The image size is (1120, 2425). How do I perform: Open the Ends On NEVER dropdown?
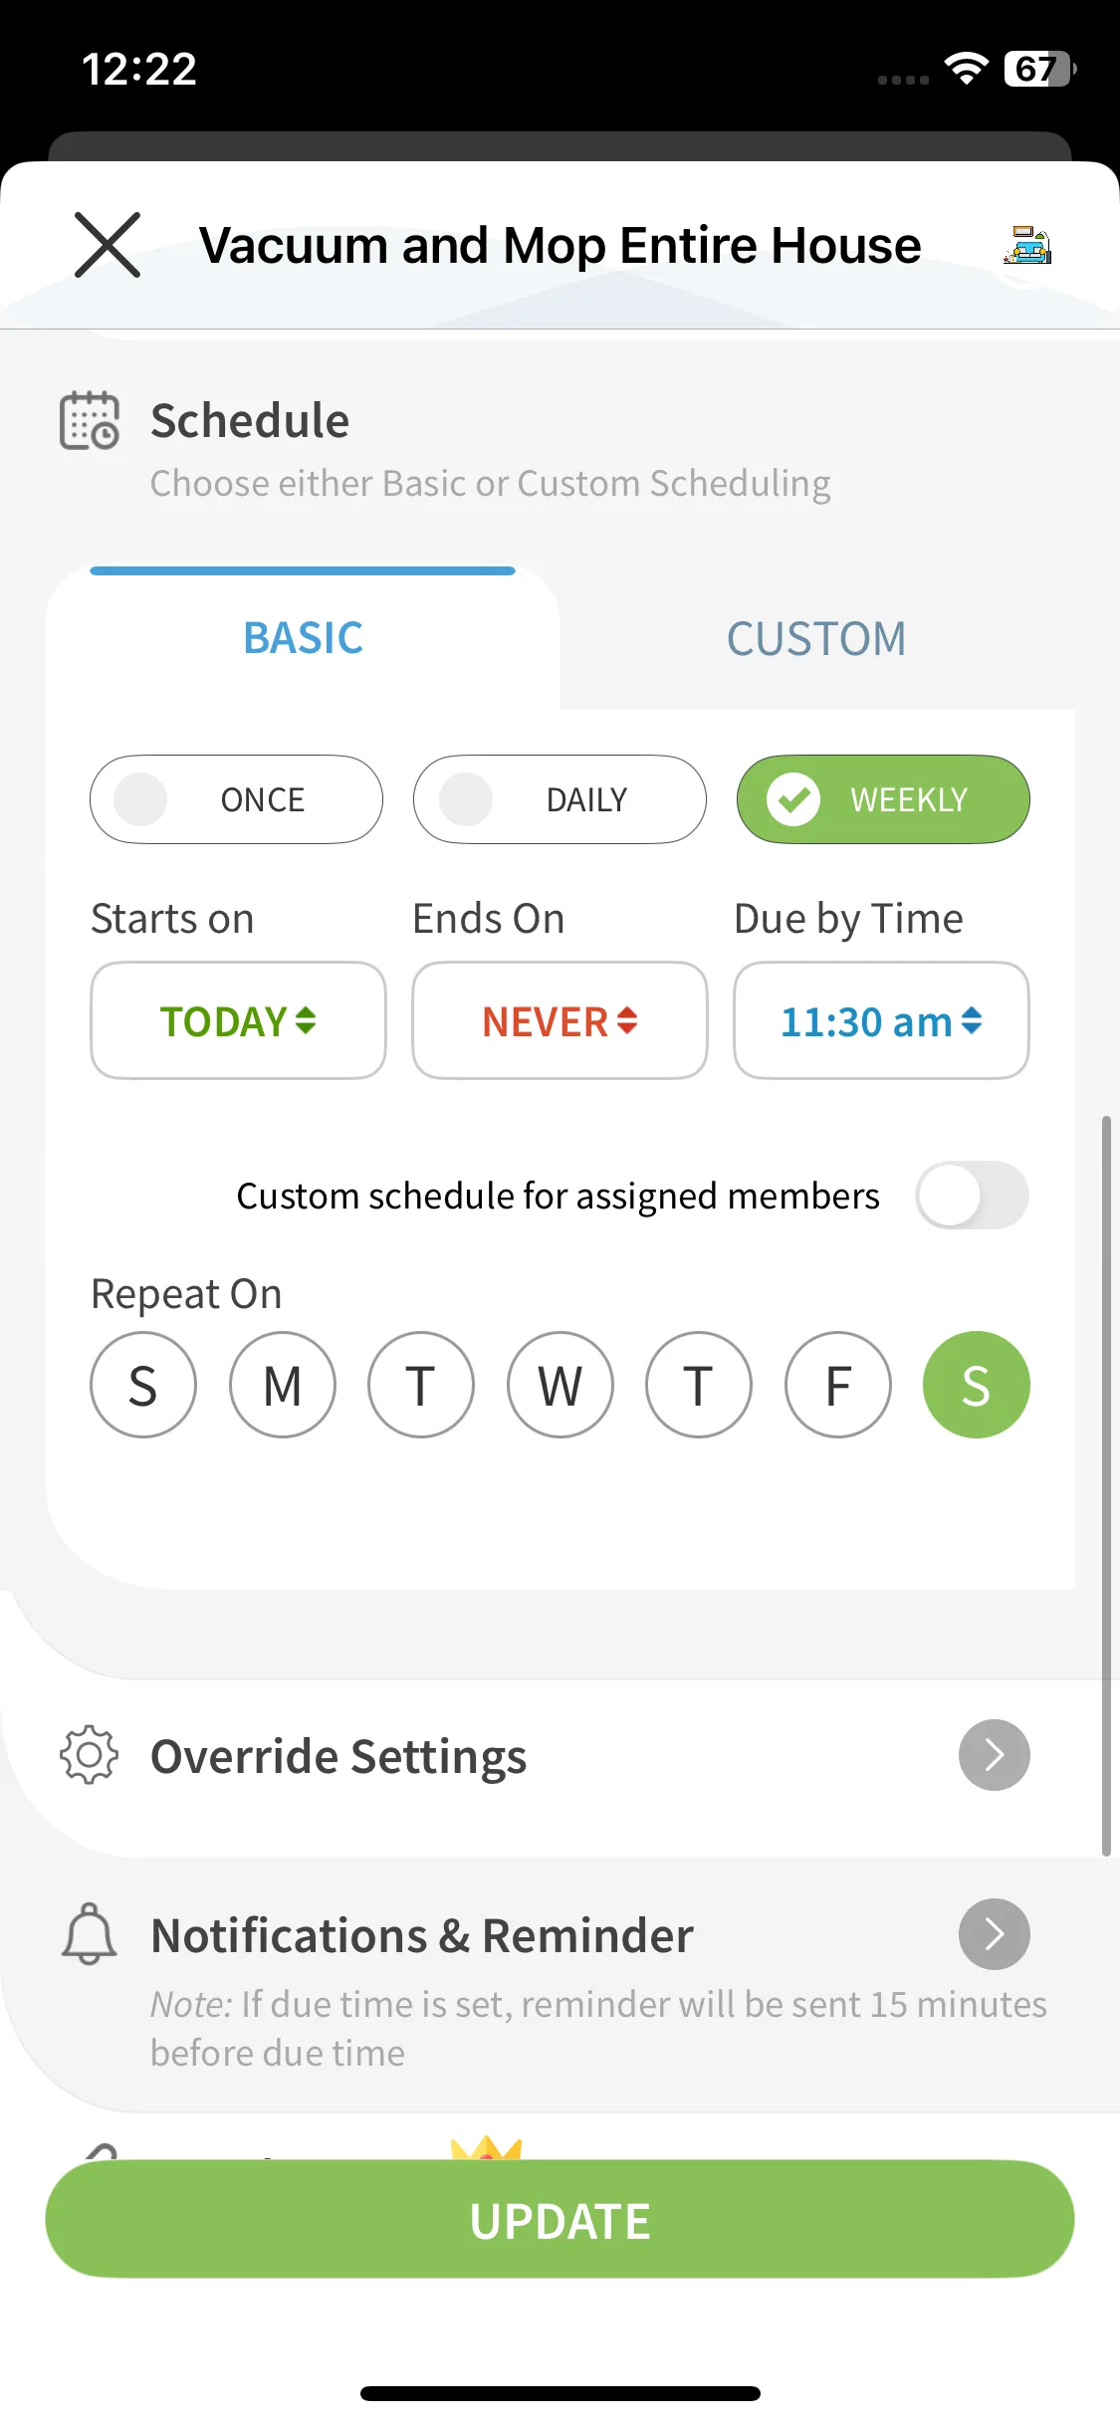coord(560,1020)
